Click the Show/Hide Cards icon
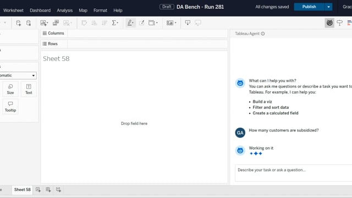 170,23
